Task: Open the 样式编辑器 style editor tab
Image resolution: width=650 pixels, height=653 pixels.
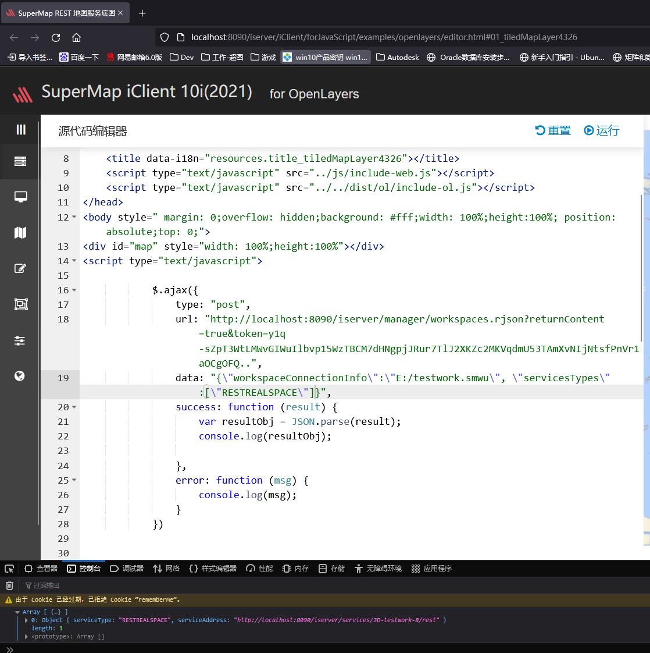Action: click(213, 569)
